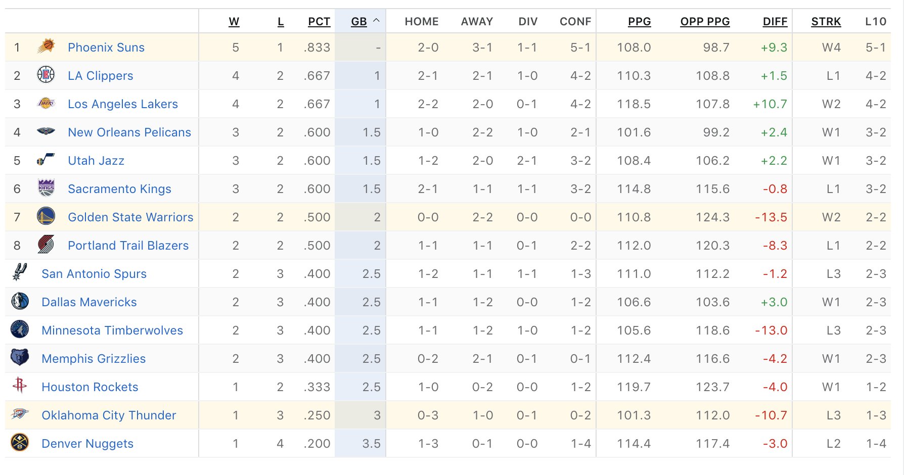The image size is (904, 475).
Task: Click the Dallas Mavericks logo
Action: point(20,301)
